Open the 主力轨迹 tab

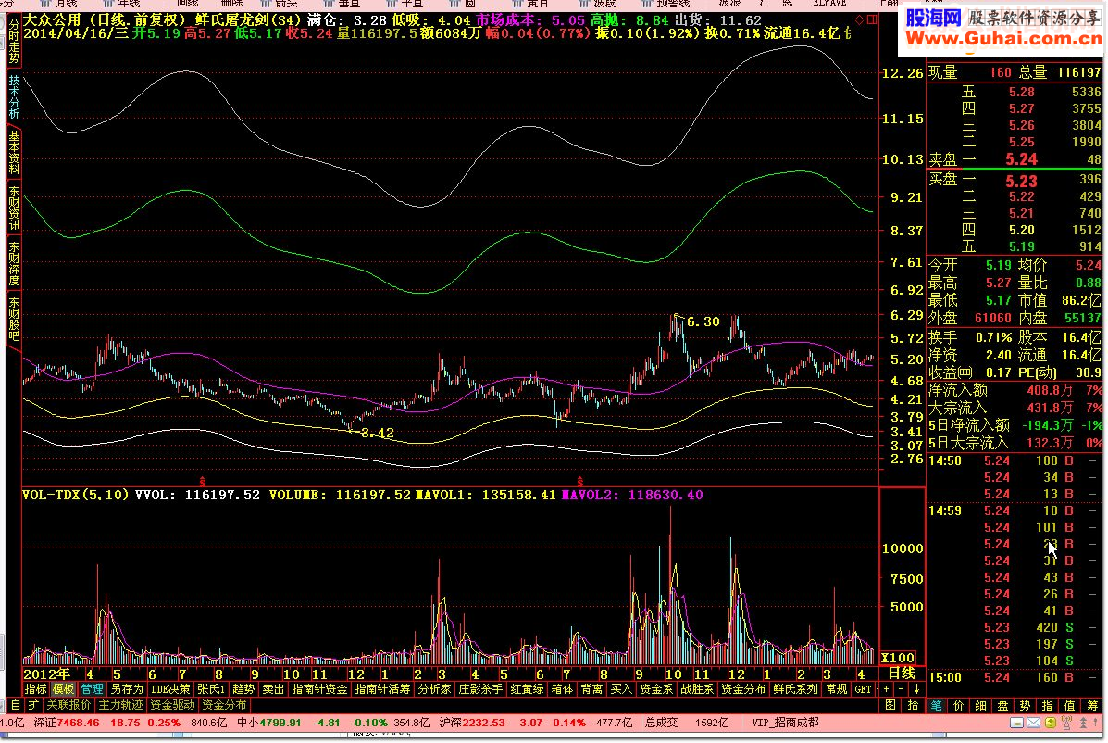(120, 705)
